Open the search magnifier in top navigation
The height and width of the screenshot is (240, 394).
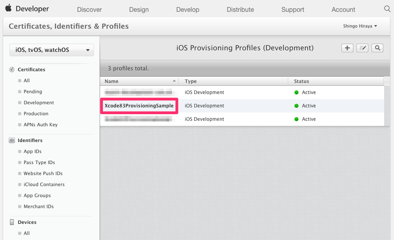(387, 9)
